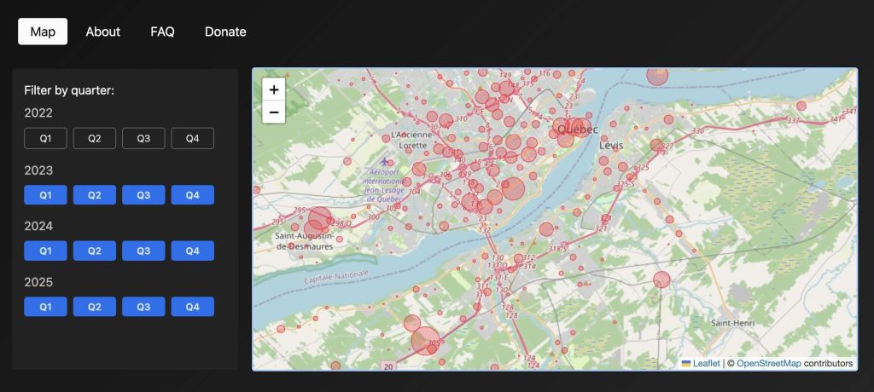Image resolution: width=874 pixels, height=392 pixels.
Task: Toggle the 2025 Q1 filter button
Action: [46, 307]
